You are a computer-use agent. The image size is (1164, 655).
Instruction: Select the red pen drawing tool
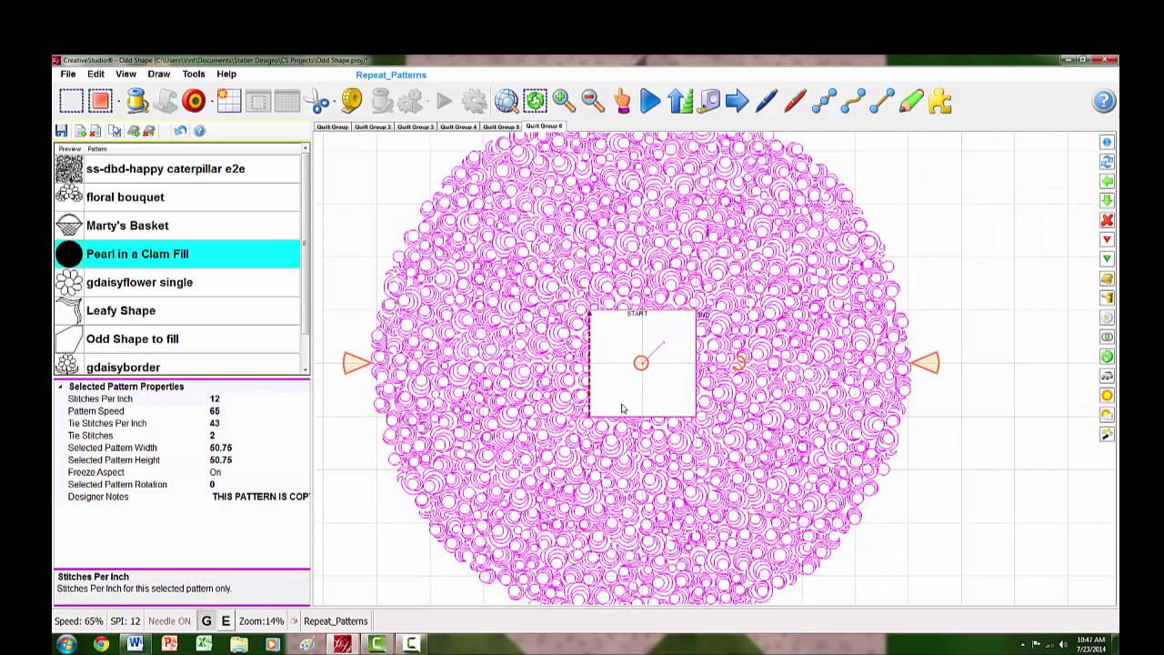tap(795, 101)
